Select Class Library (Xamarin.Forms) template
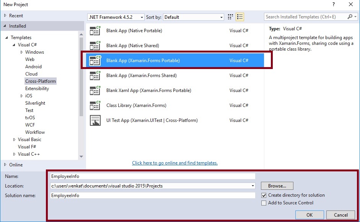 (x=175, y=105)
